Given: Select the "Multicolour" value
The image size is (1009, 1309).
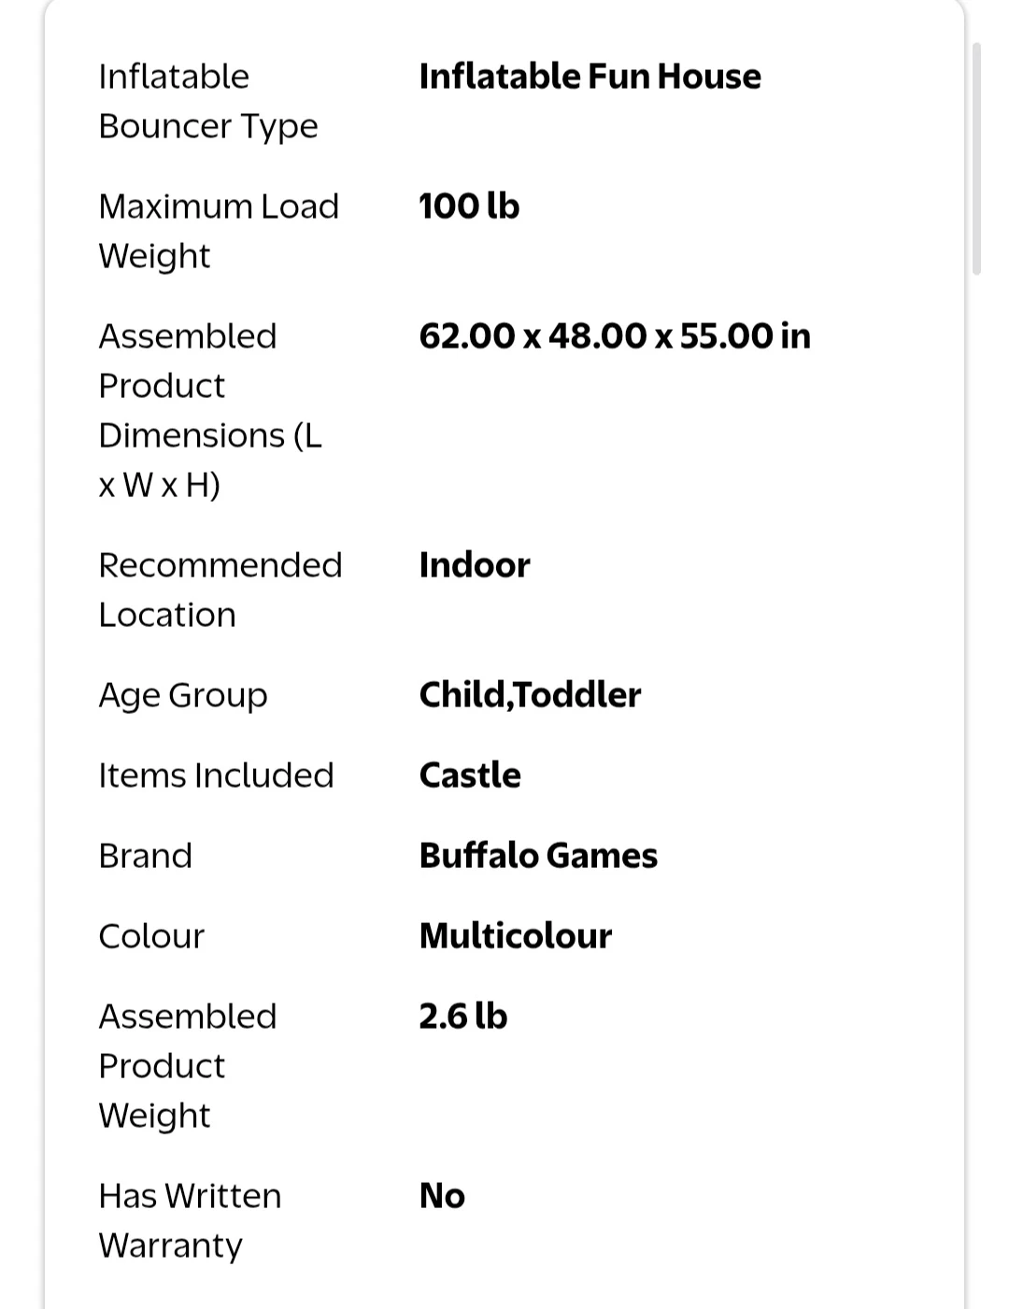Looking at the screenshot, I should point(516,936).
